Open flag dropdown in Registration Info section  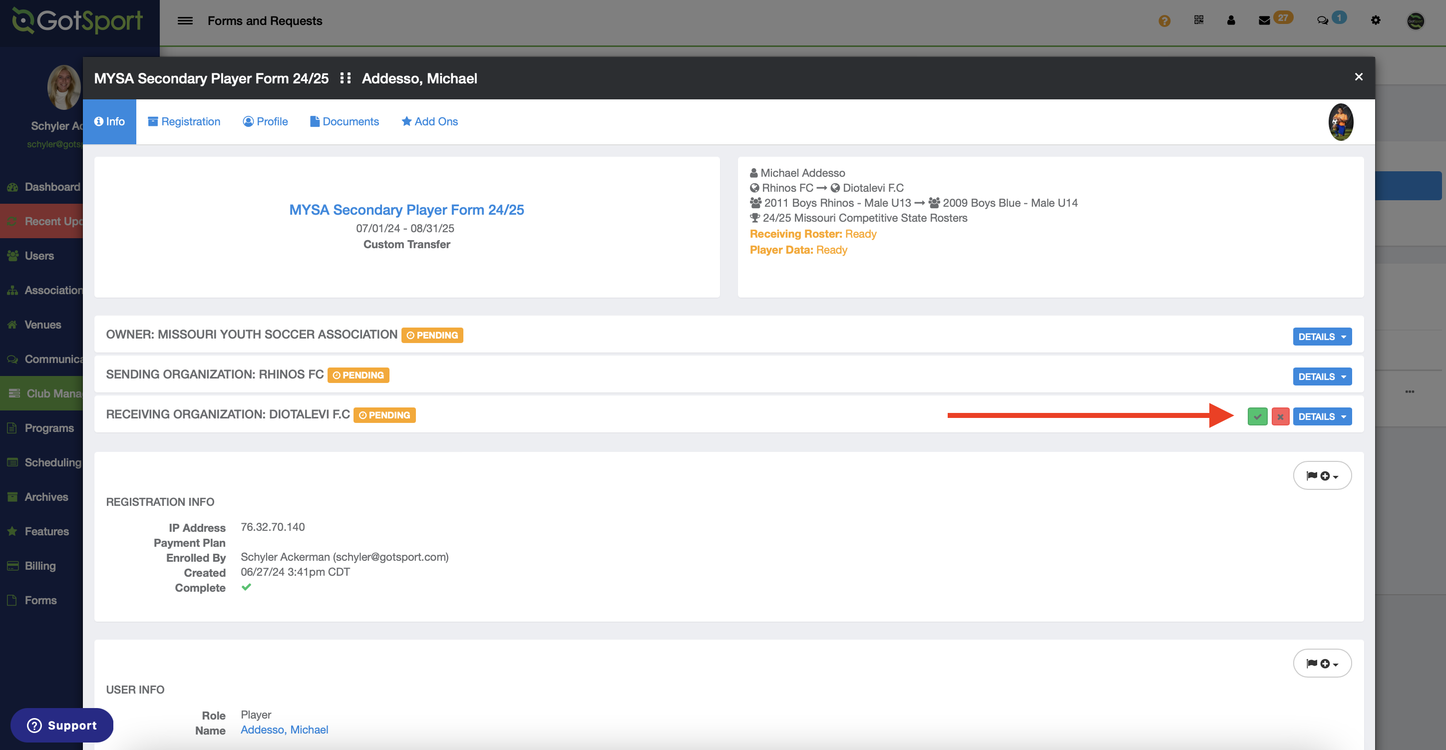1322,475
